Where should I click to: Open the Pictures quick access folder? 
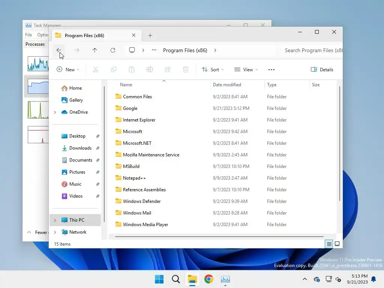point(77,172)
